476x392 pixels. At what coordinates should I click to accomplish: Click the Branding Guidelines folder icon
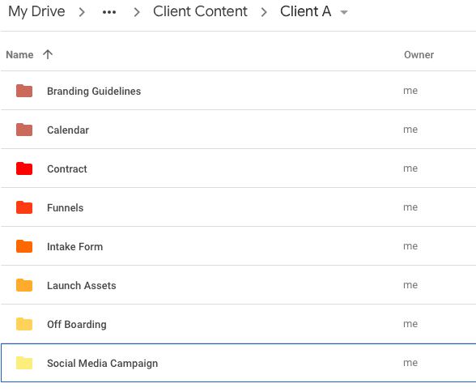24,91
